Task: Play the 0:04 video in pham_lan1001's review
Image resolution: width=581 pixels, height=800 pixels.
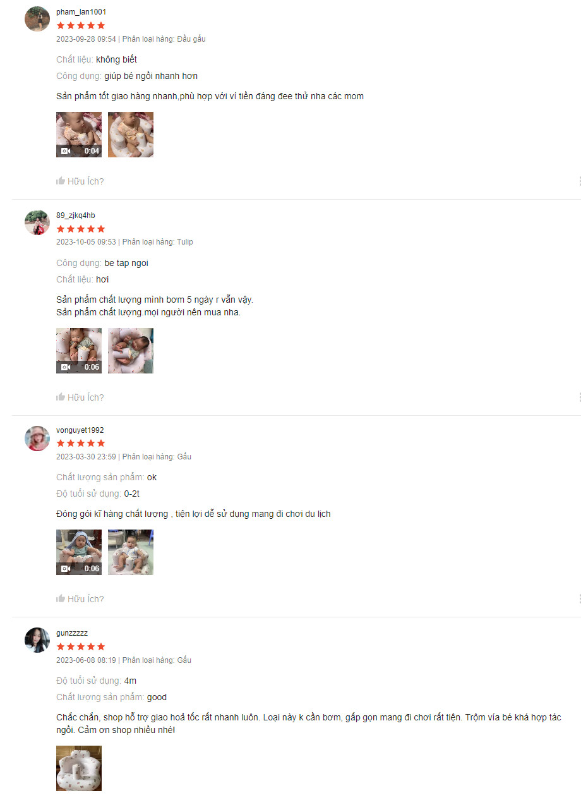Action: click(x=79, y=135)
